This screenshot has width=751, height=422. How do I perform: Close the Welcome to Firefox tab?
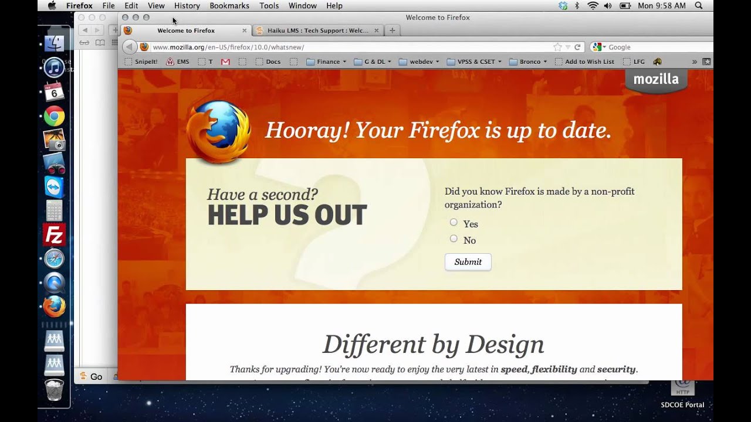(245, 30)
